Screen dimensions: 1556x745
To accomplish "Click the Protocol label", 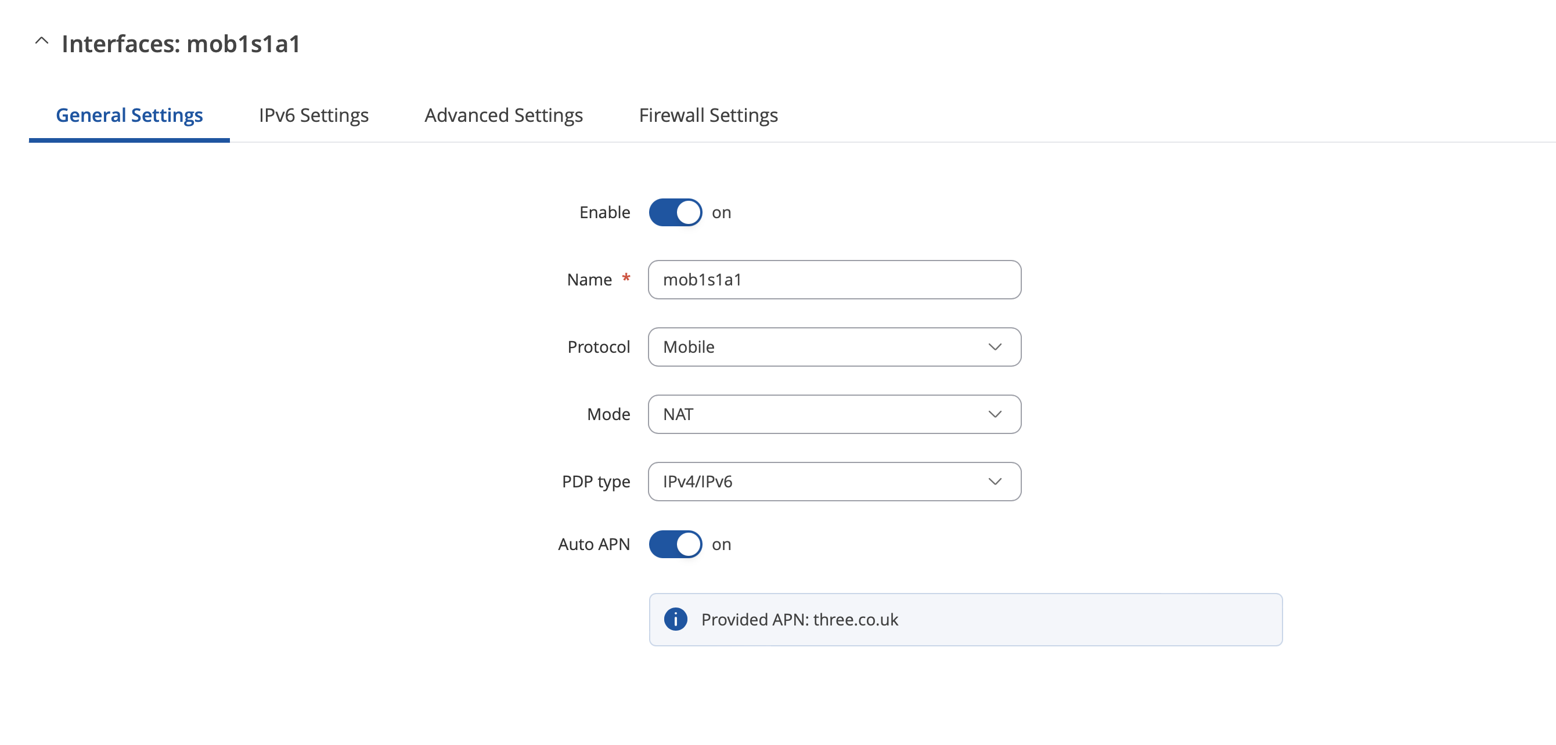I will point(598,346).
